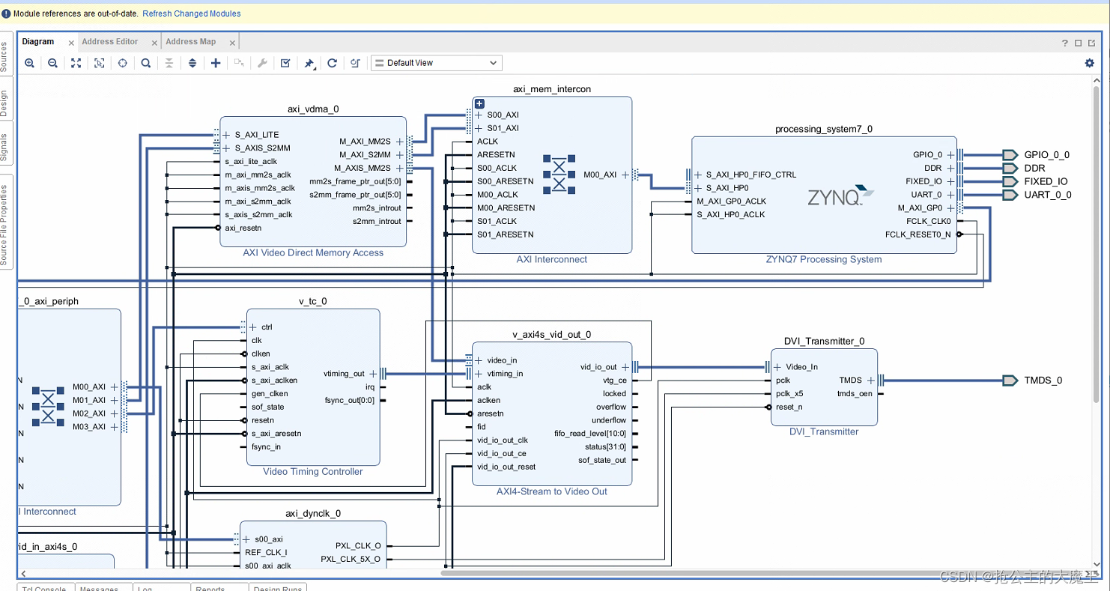
Task: Click the Regenerate Layout refresh icon
Action: tap(333, 63)
